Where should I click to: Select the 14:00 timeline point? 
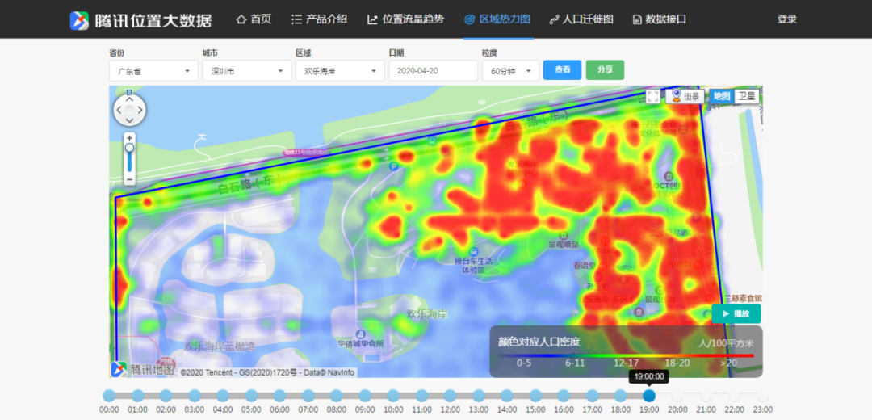[x=507, y=396]
